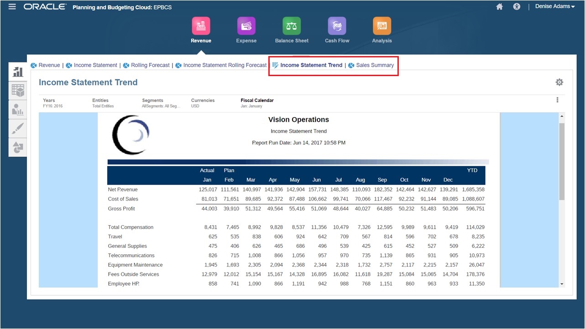The height and width of the screenshot is (329, 585).
Task: Click the General Supplies row label
Action: pos(127,246)
